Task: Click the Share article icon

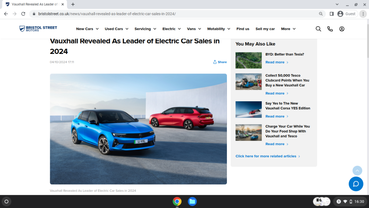Action: pyautogui.click(x=220, y=62)
